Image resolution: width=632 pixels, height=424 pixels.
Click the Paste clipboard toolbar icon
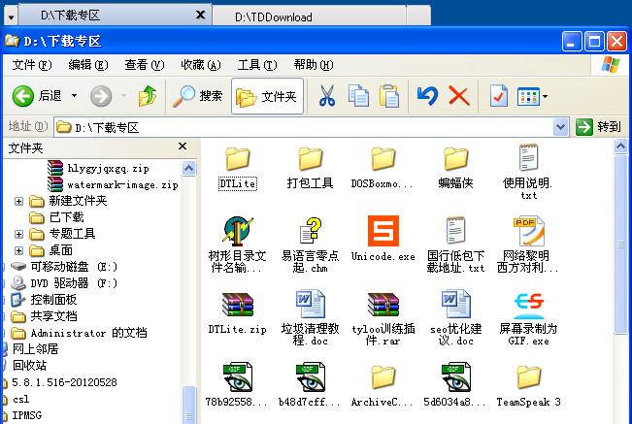389,96
